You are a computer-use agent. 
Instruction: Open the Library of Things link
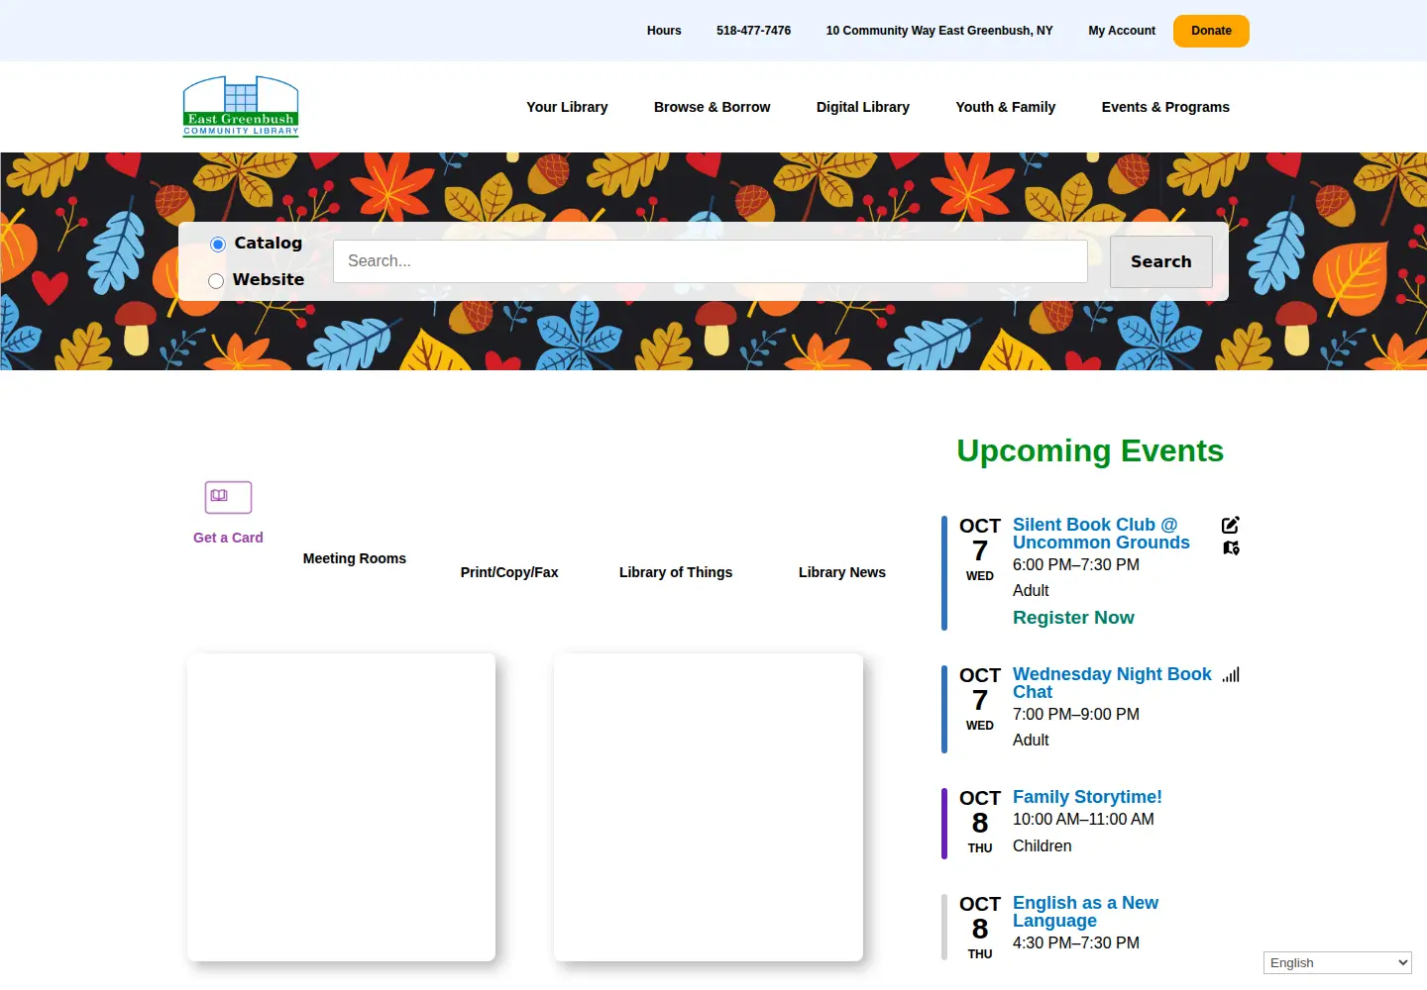coord(676,572)
